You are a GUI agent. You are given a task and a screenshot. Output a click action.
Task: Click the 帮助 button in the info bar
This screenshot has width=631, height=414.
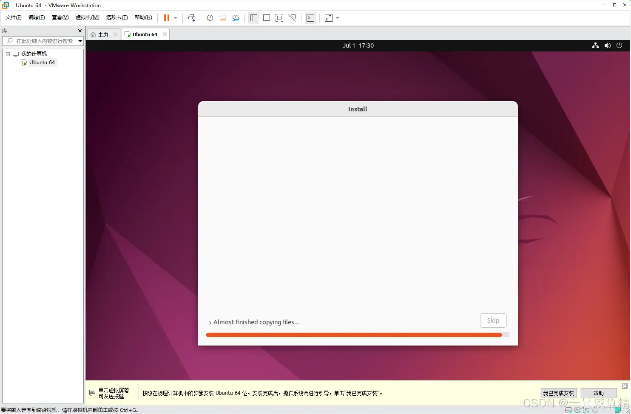[598, 393]
